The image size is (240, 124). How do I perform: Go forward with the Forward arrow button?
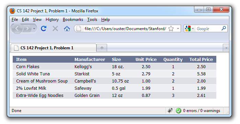27,28
